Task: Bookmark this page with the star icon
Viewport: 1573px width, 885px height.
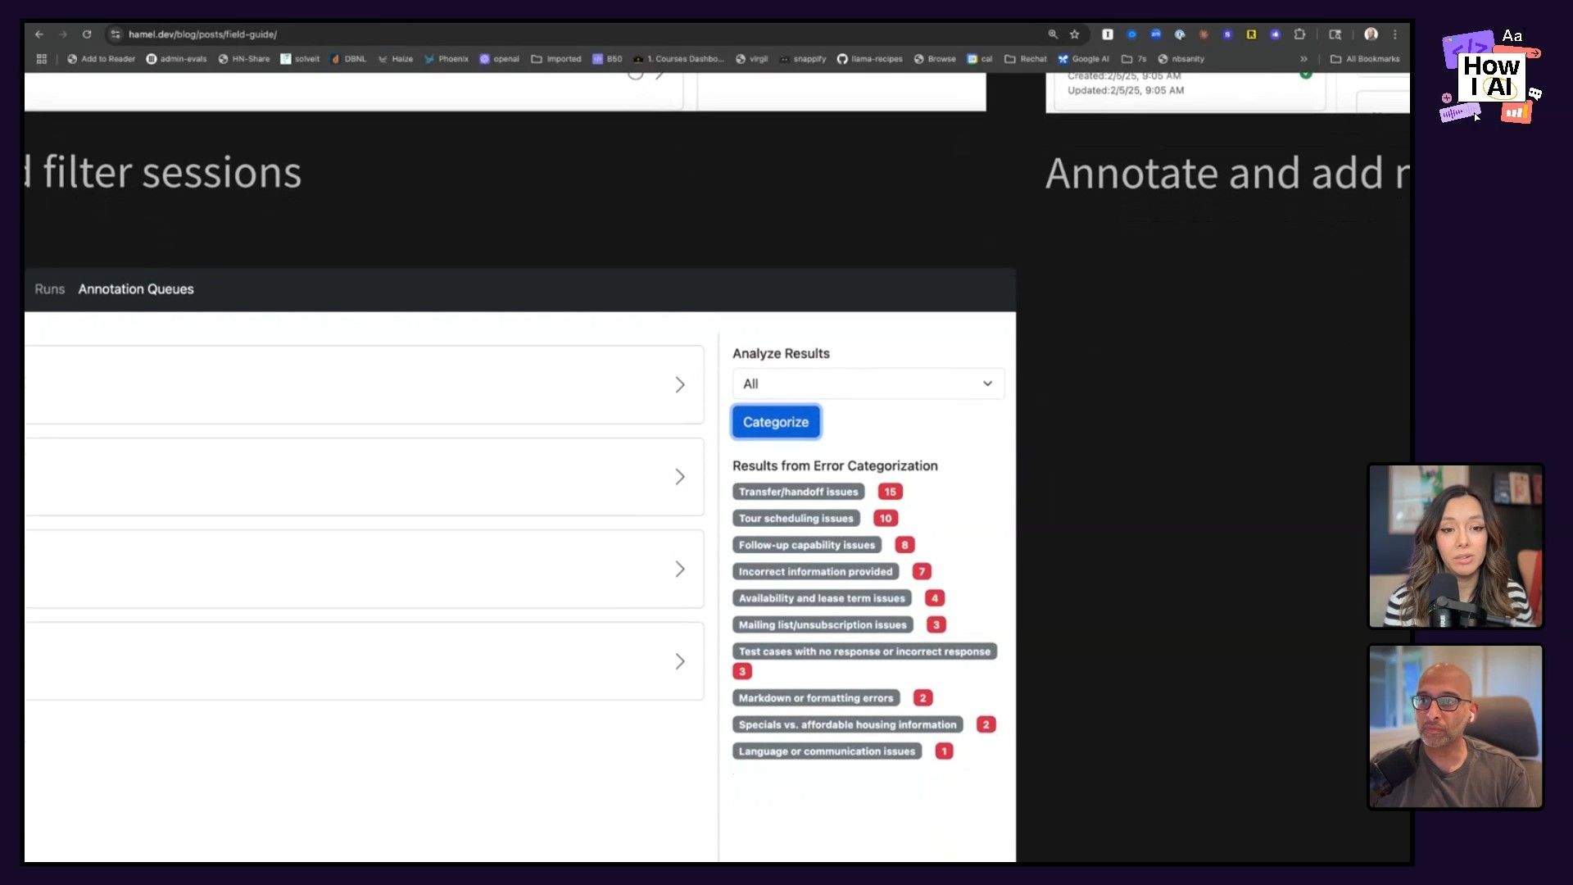Action: [x=1075, y=34]
